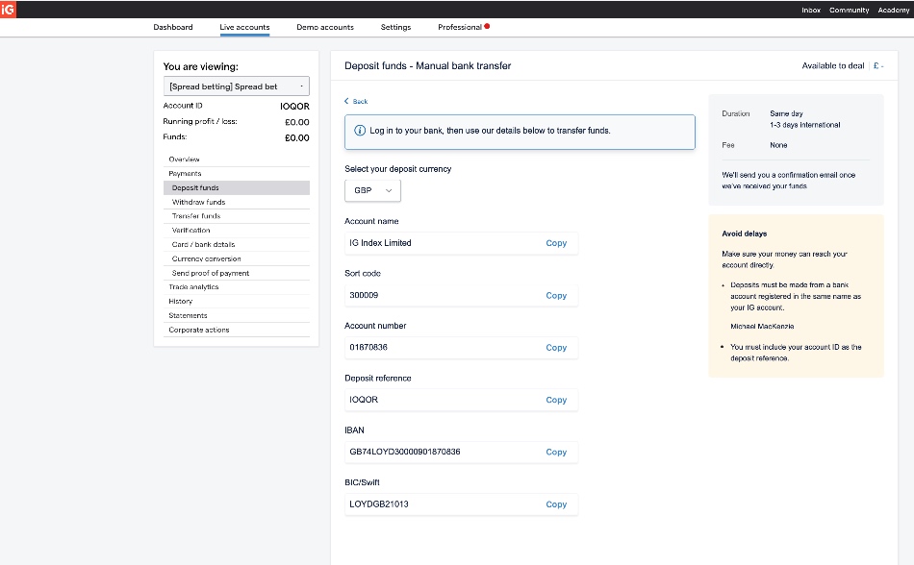Screen dimensions: 914x565
Task: Click the red notification dot beside Professional
Action: [487, 26]
